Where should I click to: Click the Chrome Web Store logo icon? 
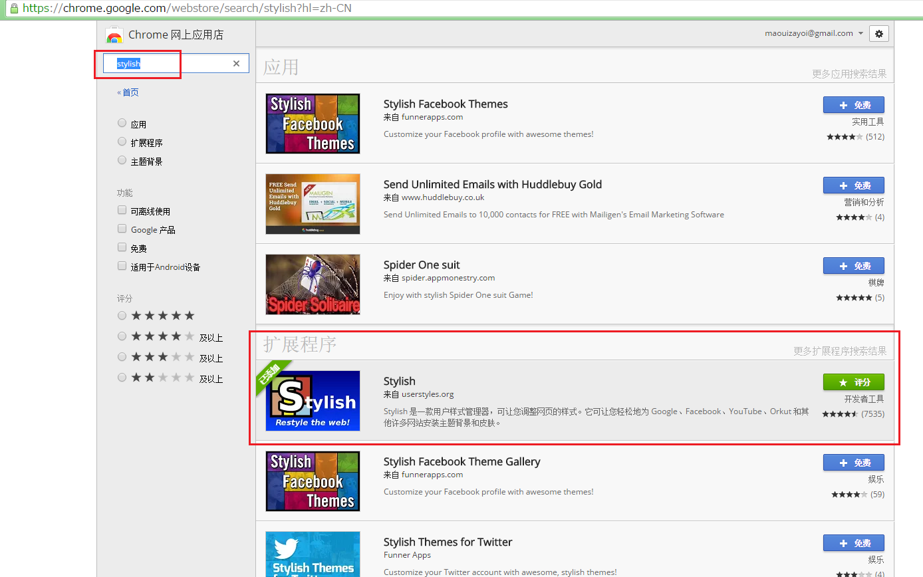pos(114,36)
